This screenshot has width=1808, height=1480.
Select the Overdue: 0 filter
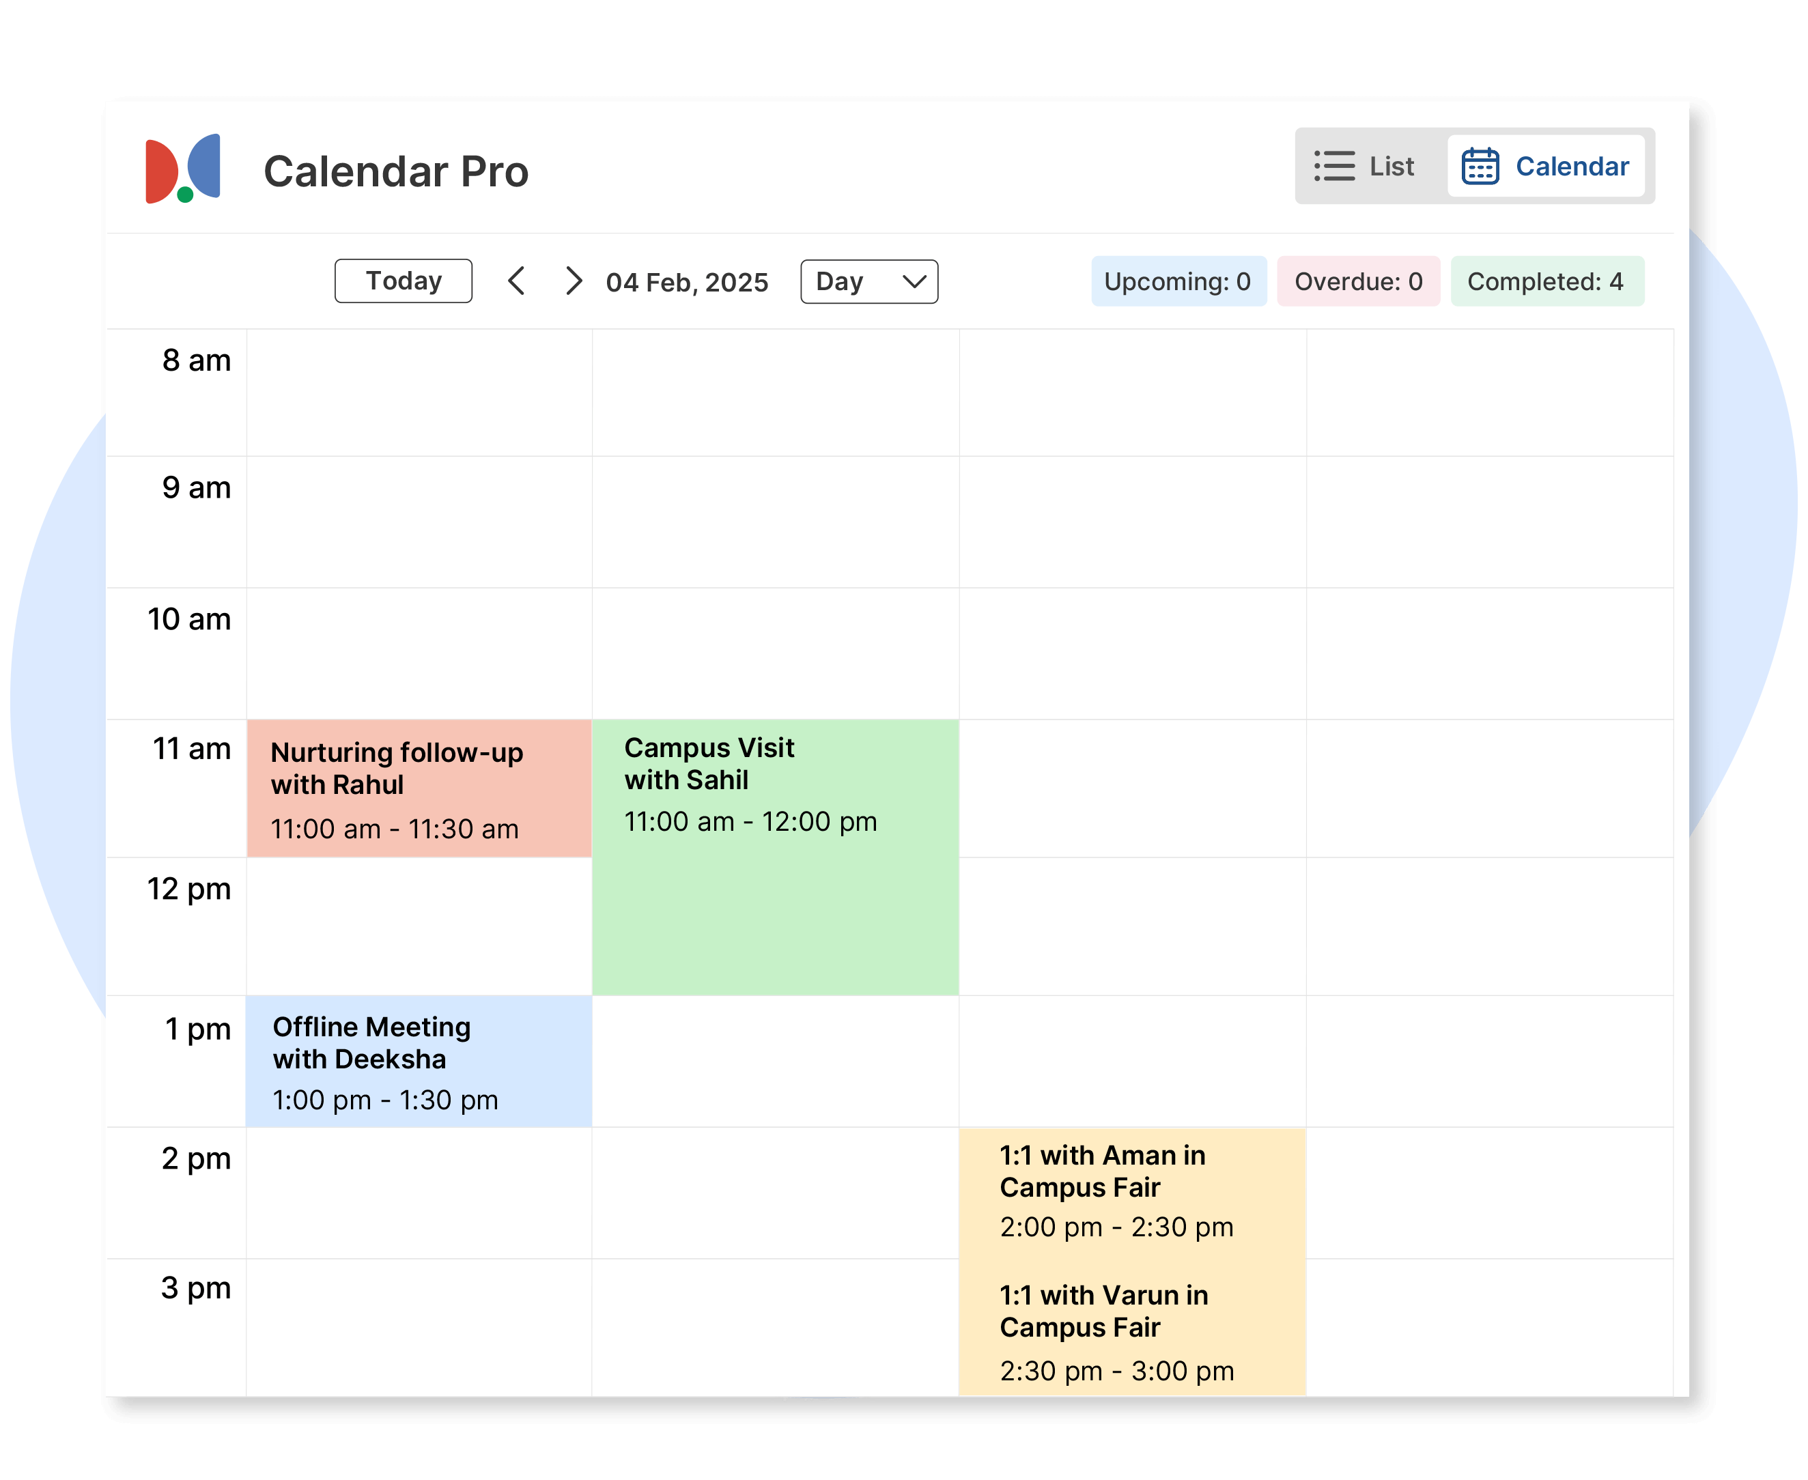pyautogui.click(x=1357, y=281)
